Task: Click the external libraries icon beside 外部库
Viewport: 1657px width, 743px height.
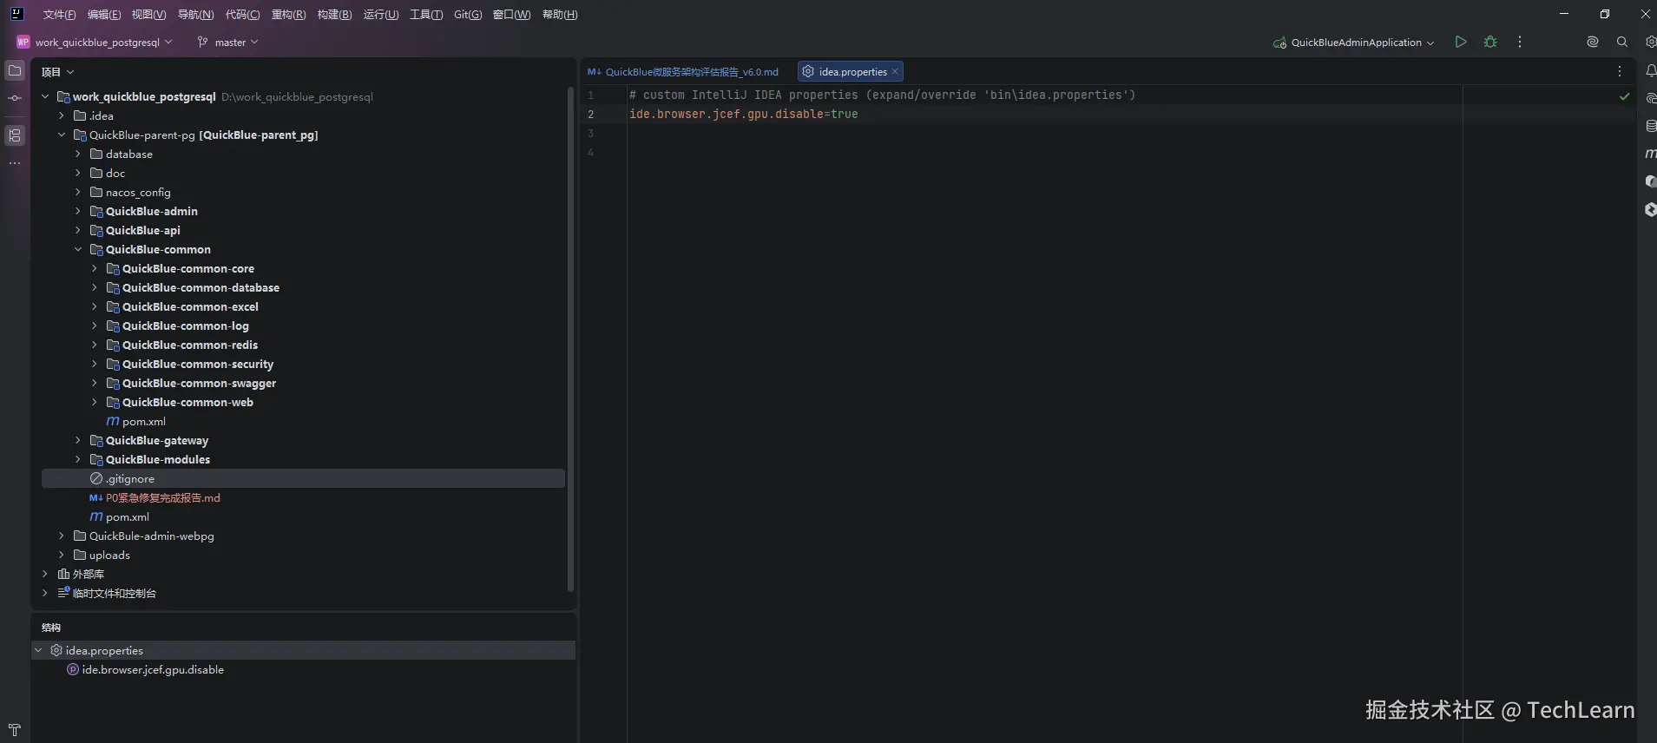Action: (x=63, y=574)
